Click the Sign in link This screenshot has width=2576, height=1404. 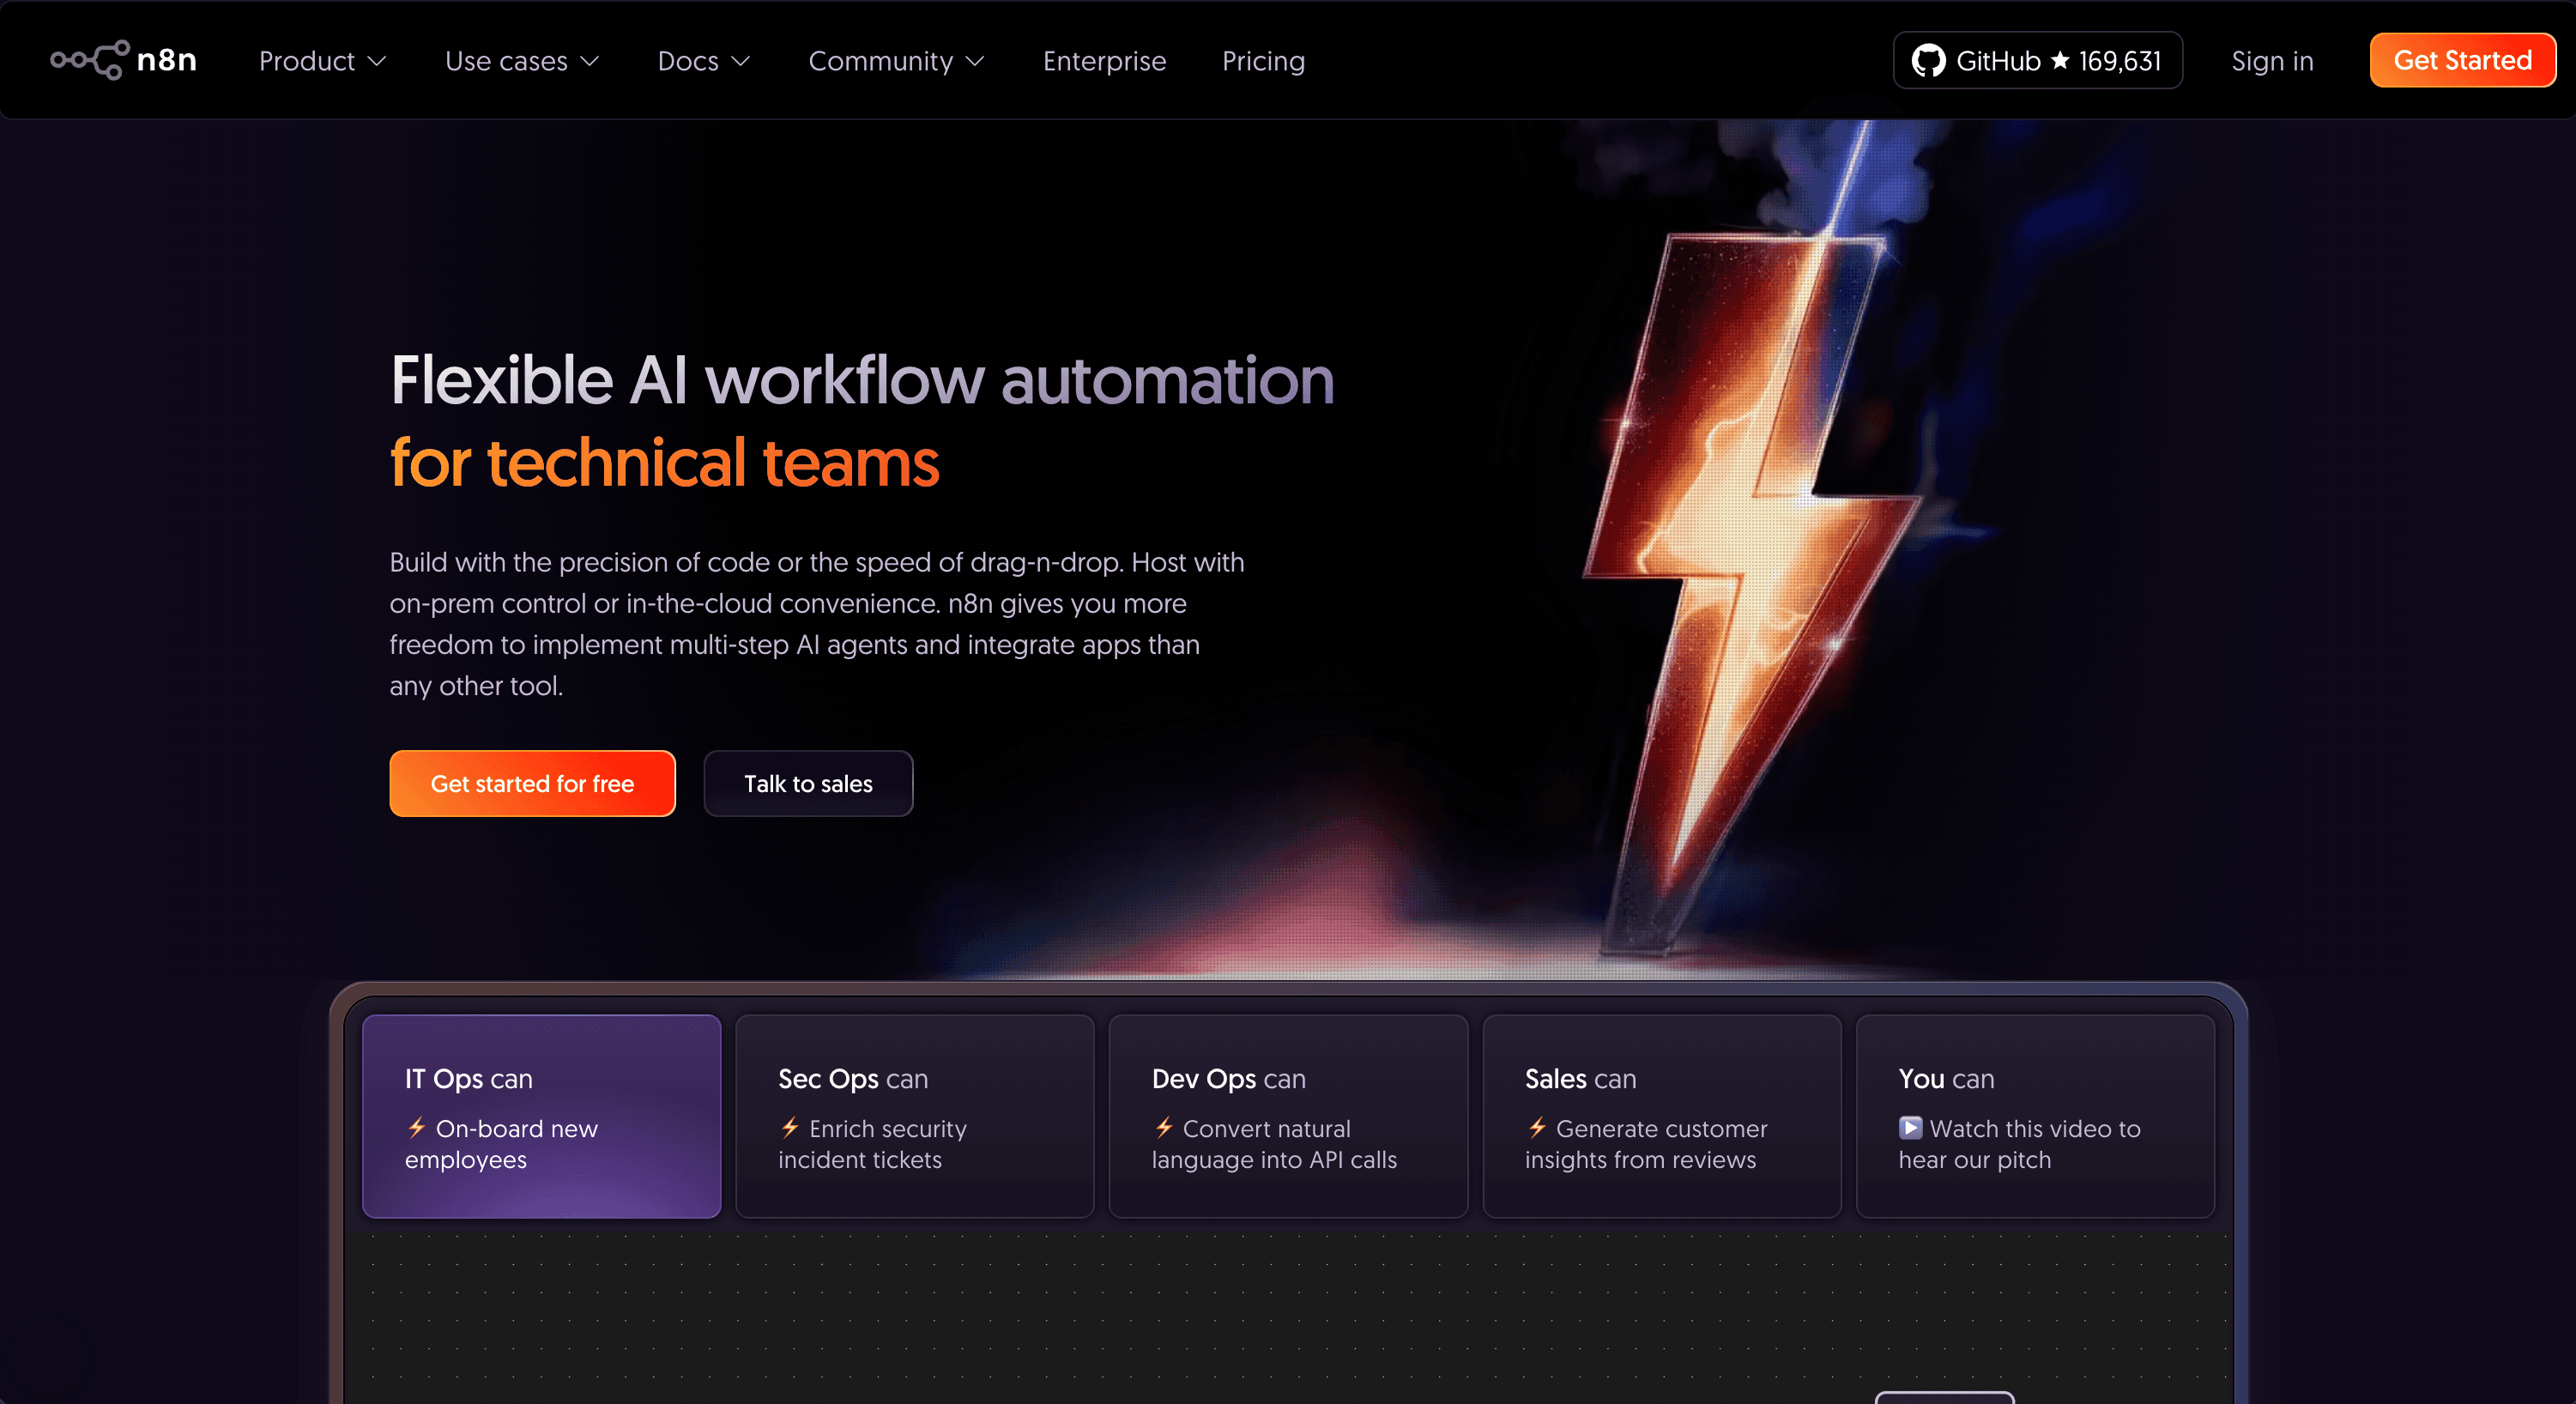point(2272,61)
